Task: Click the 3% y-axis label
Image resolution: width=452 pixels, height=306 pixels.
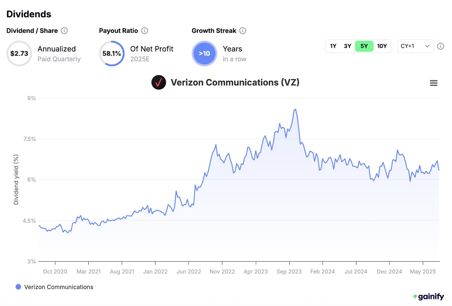Action: (32, 261)
